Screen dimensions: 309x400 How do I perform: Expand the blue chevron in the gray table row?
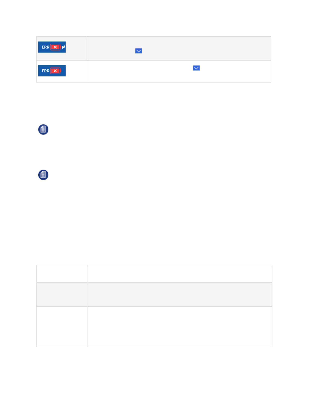[x=138, y=51]
